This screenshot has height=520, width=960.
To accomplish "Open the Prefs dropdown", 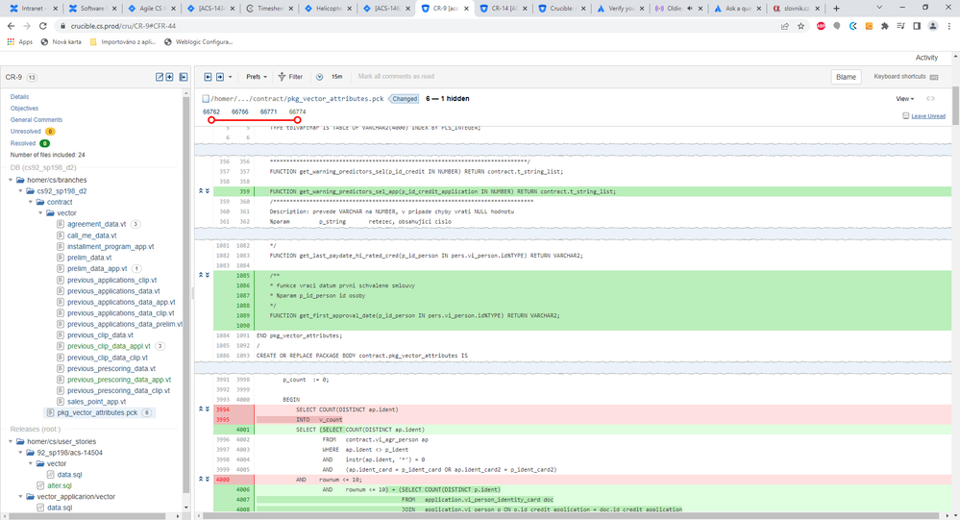I will [257, 77].
